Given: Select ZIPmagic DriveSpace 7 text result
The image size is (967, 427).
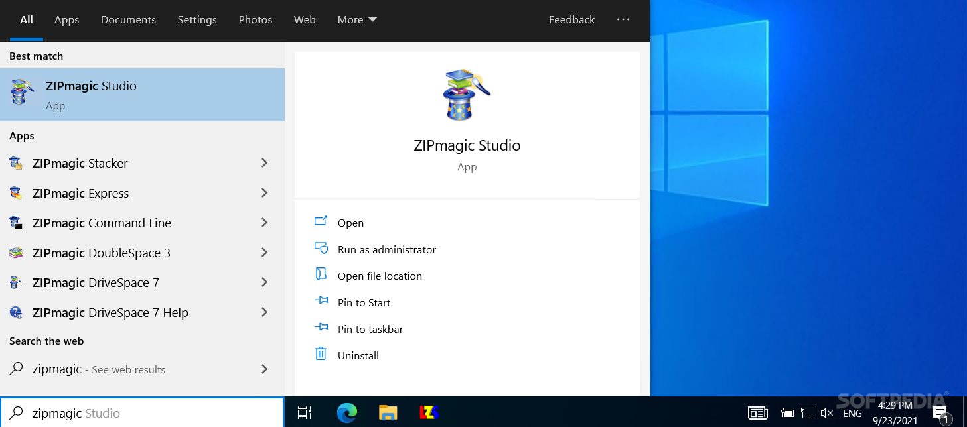Looking at the screenshot, I should (96, 282).
